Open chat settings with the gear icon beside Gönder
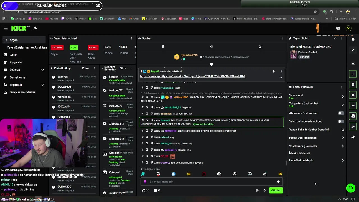The height and width of the screenshot is (202, 359). pyautogui.click(x=264, y=190)
